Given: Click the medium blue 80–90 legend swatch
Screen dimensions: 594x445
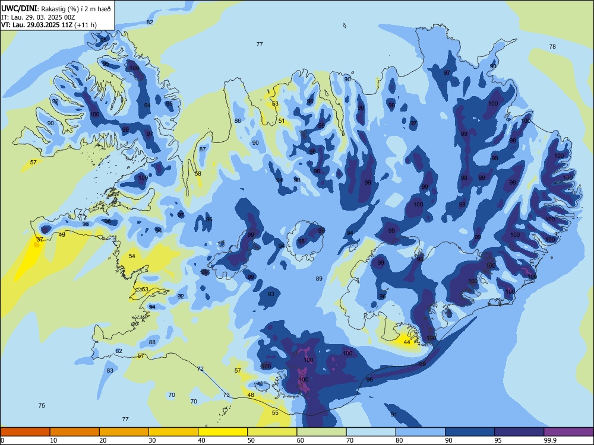Looking at the screenshot, I should click(420, 432).
